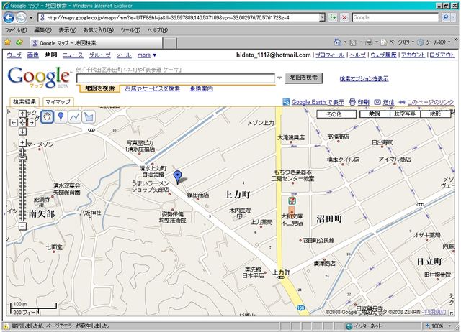Image resolution: width=461 pixels, height=332 pixels.
Task: Select the お店やサービスを検索 tab
Action: (x=152, y=88)
